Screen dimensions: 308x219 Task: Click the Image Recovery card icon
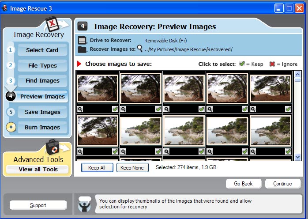pyautogui.click(x=52, y=24)
